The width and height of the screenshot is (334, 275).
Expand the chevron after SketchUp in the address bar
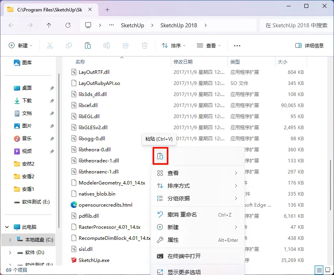pyautogui.click(x=152, y=25)
